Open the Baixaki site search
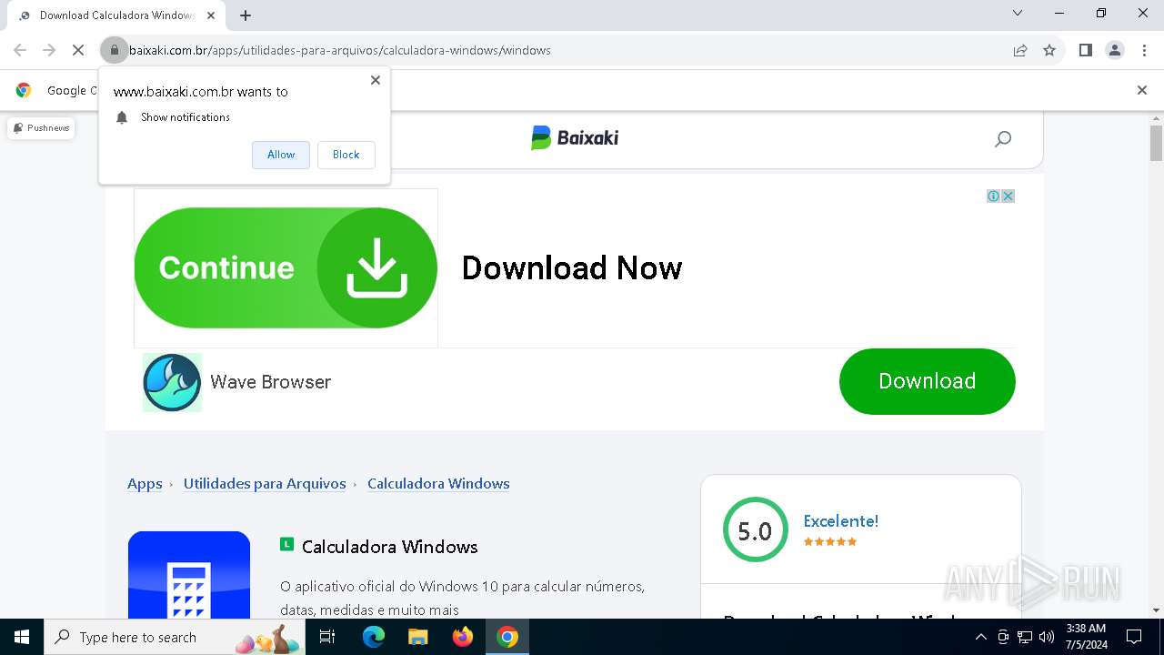1164x655 pixels. (1003, 139)
